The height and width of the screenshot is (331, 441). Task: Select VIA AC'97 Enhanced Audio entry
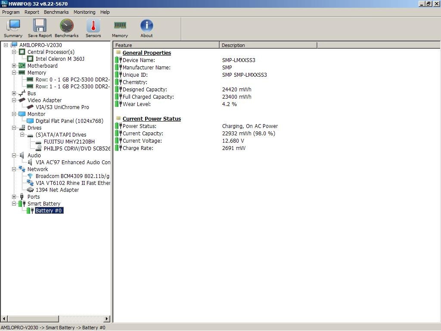tap(73, 162)
